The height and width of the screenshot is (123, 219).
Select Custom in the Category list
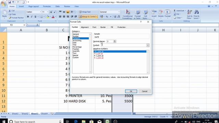point(76,58)
